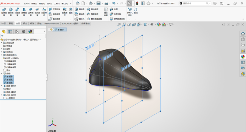
Task: Select the 解除剪裁曲面 untrim surface command
Action: pyautogui.click(x=94, y=19)
